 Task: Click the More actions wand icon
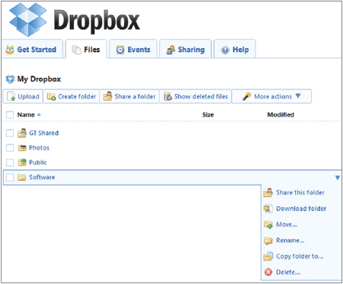click(x=247, y=96)
